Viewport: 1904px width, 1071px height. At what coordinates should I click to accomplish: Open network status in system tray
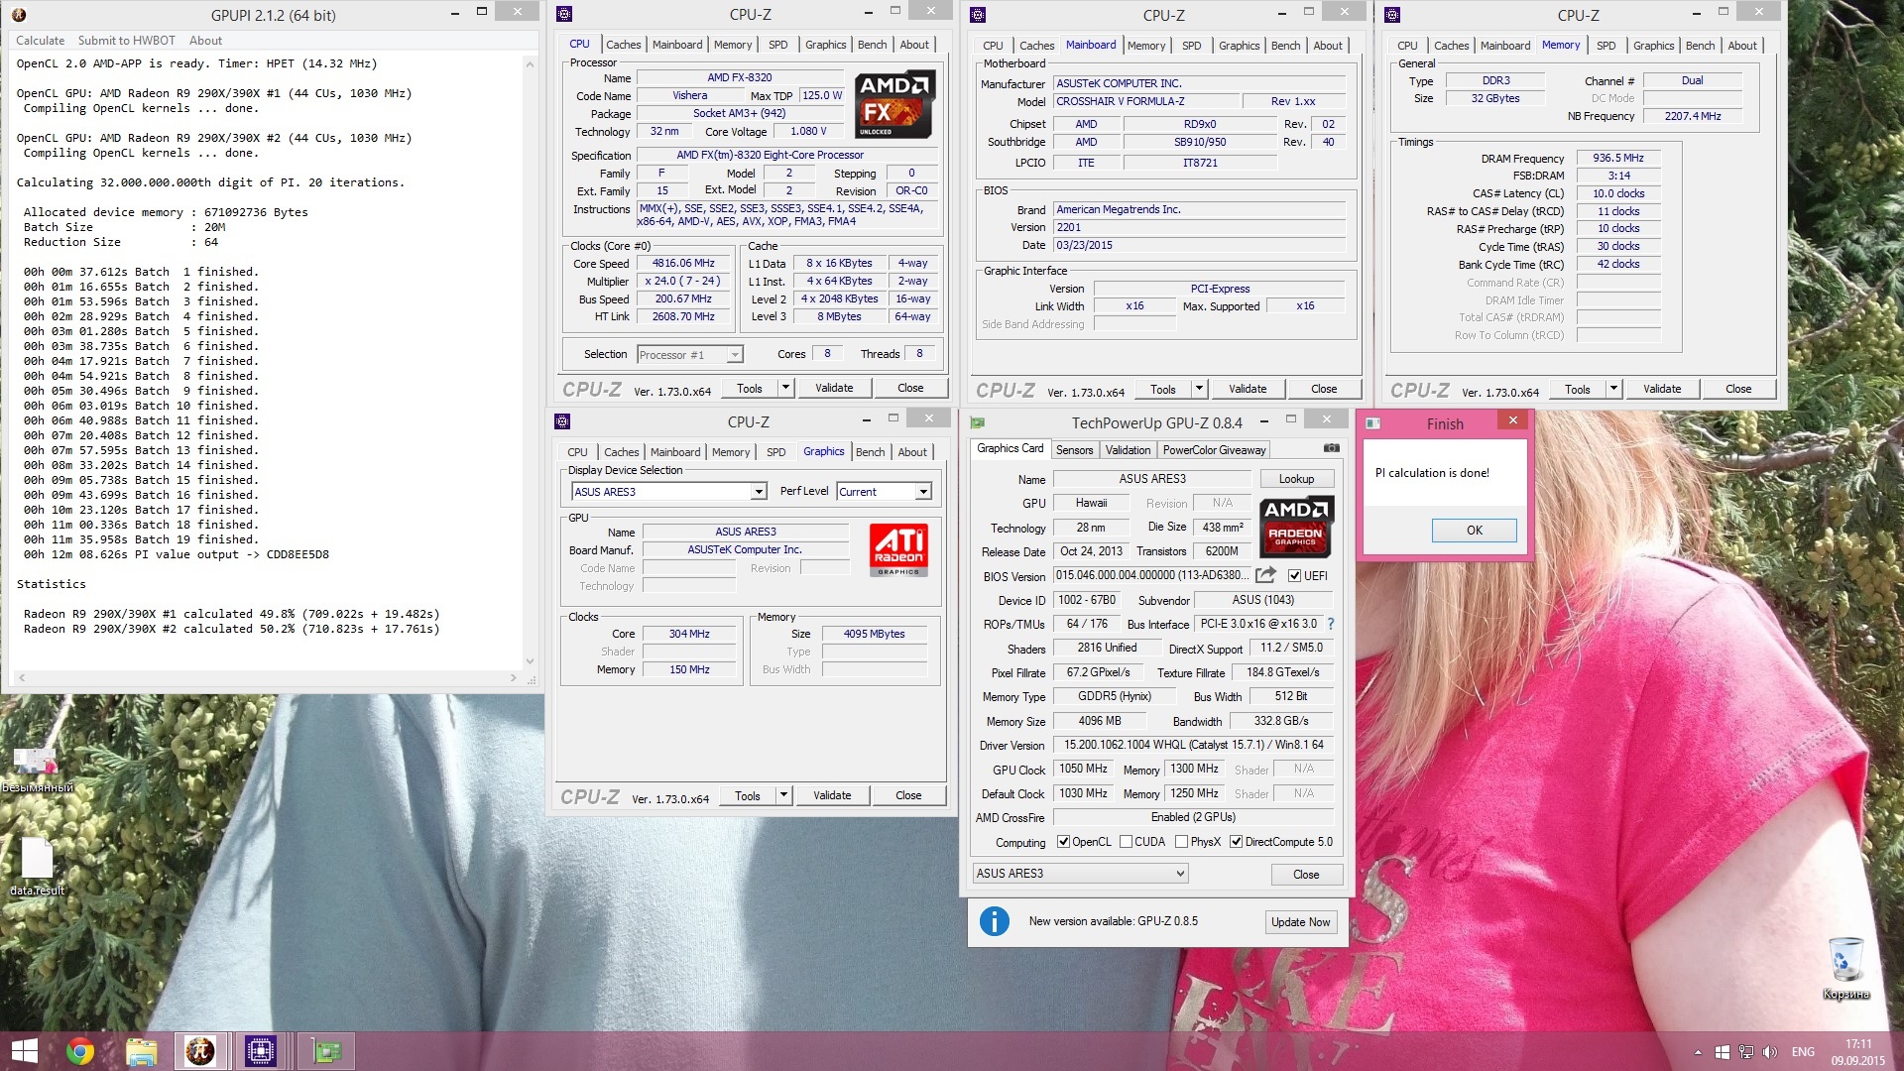click(x=1746, y=1052)
